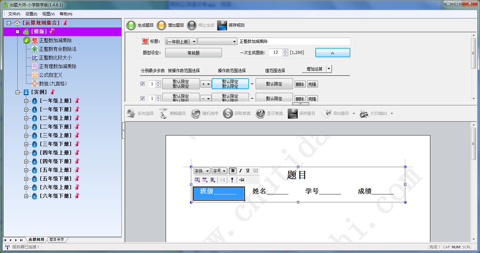Viewport: 480px width, 253px height.
Task: Open the 宋体 font dropdown
Action: click(202, 171)
